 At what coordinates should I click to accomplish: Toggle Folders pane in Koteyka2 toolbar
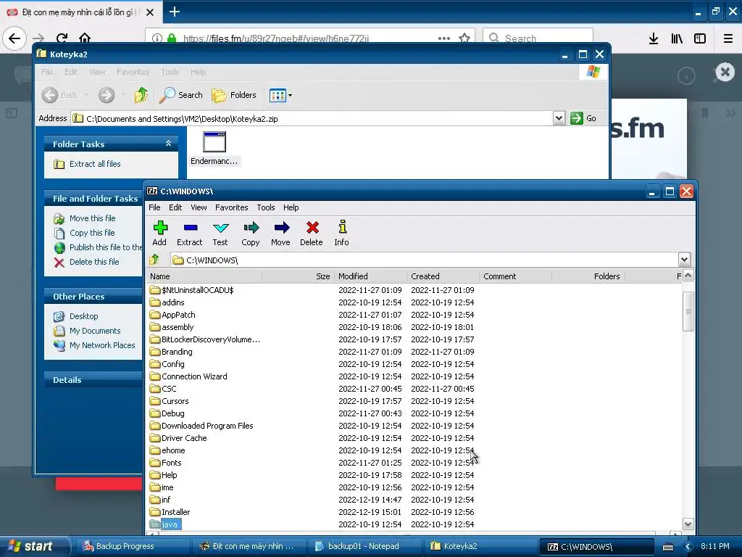point(234,95)
